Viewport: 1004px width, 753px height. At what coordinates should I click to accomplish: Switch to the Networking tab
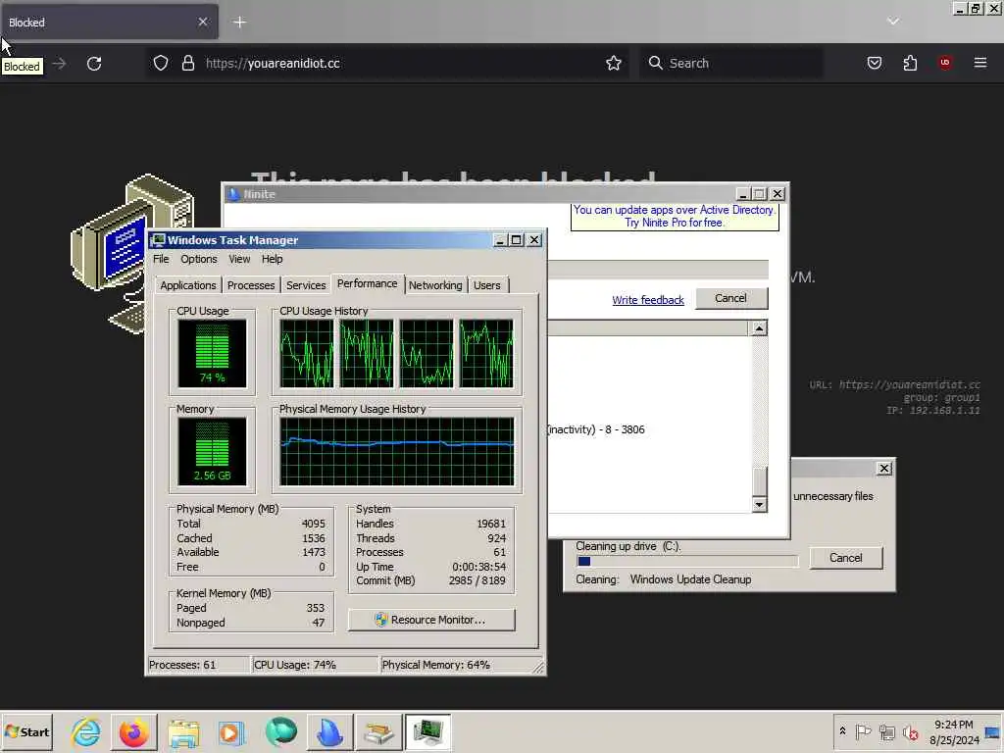click(x=434, y=285)
